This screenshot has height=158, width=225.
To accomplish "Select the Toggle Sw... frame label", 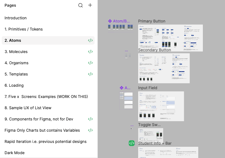I will coord(149,125).
